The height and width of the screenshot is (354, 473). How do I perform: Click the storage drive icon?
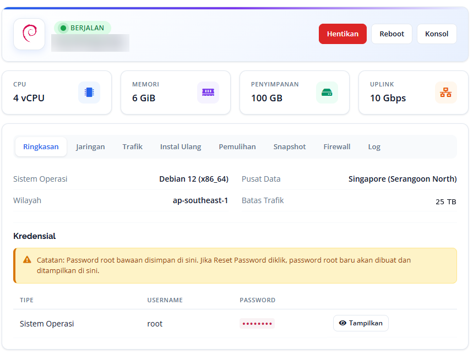click(x=327, y=92)
